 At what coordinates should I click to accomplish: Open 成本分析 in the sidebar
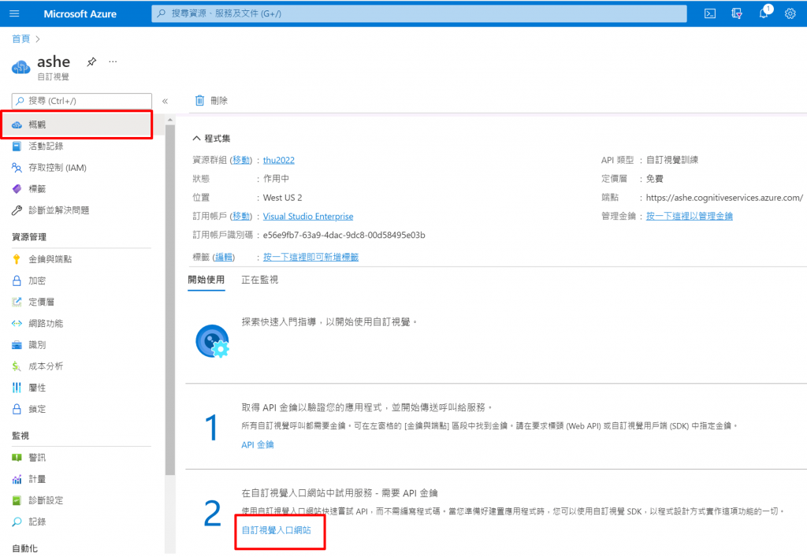46,366
